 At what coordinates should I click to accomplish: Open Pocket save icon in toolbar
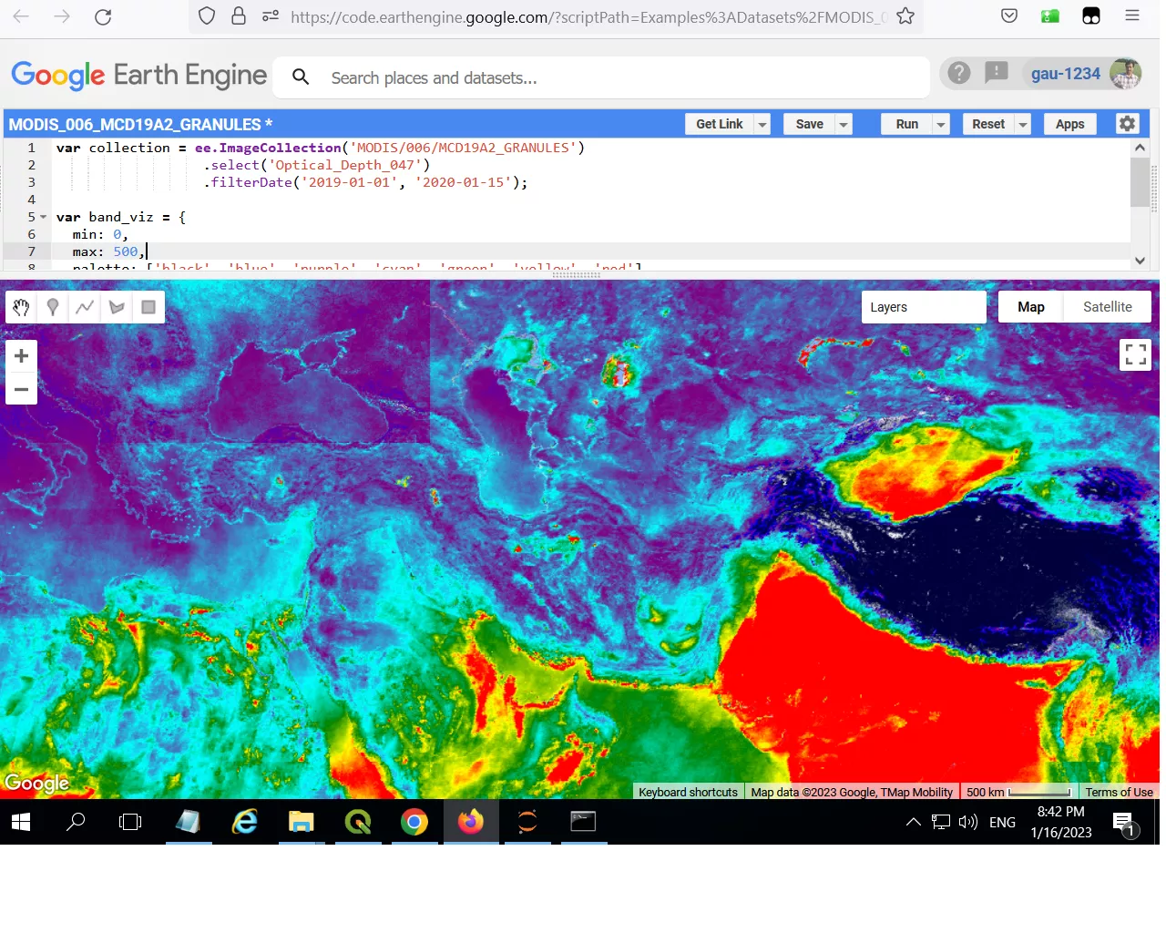tap(1009, 15)
